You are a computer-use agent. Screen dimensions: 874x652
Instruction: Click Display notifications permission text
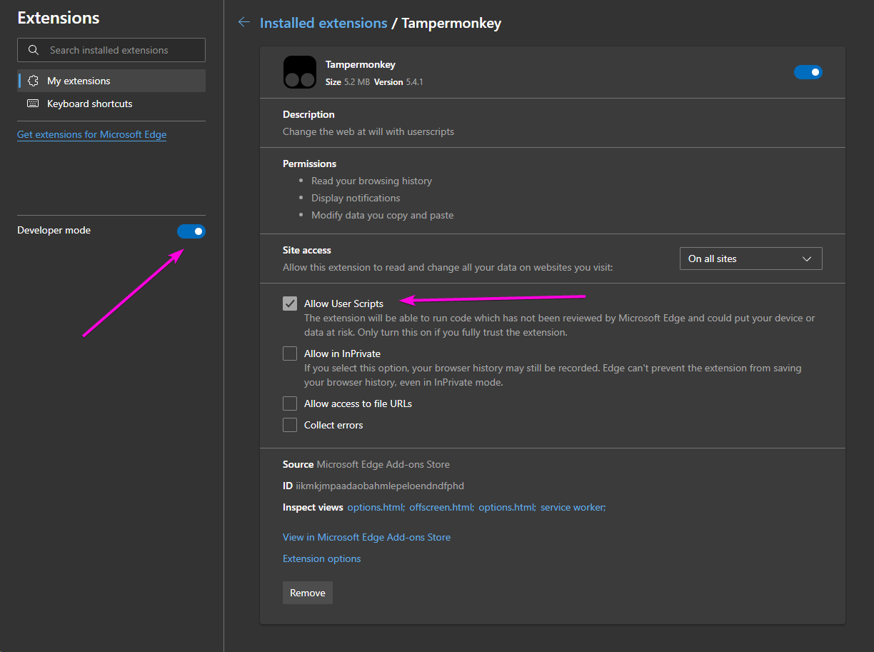(356, 198)
